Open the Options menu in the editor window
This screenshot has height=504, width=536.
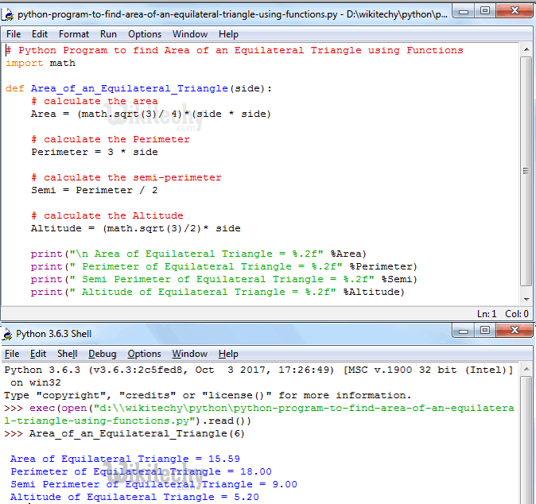[x=145, y=34]
